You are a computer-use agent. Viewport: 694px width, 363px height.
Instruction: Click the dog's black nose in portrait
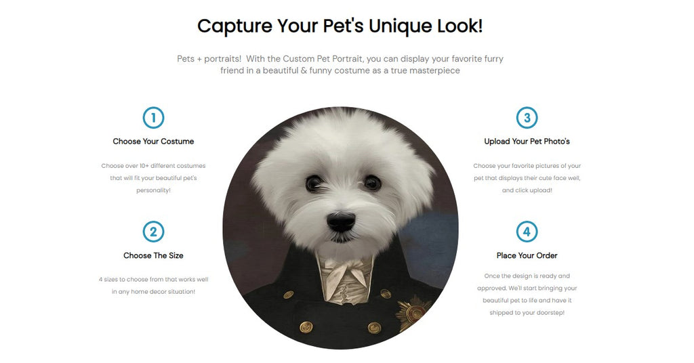341,221
